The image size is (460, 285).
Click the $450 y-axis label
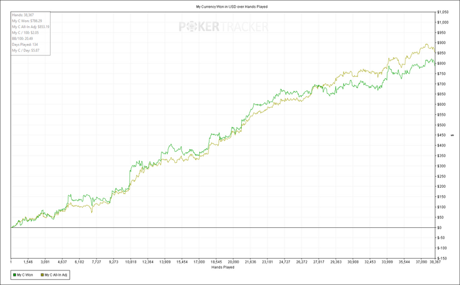441,135
